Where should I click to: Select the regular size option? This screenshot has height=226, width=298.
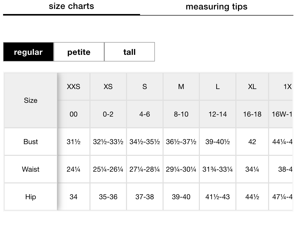coord(28,52)
